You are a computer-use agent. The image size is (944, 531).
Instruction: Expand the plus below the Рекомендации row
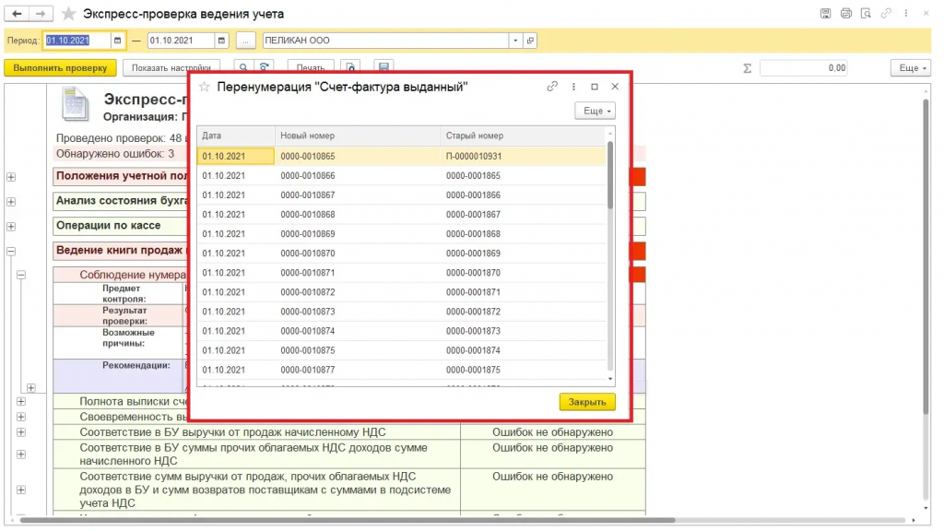click(x=31, y=388)
